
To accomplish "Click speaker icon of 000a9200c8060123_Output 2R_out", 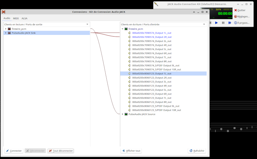I will (129, 78).
